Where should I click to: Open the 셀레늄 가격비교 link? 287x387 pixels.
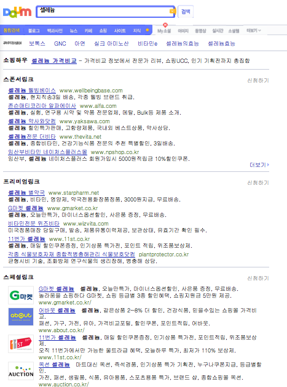click(54, 61)
